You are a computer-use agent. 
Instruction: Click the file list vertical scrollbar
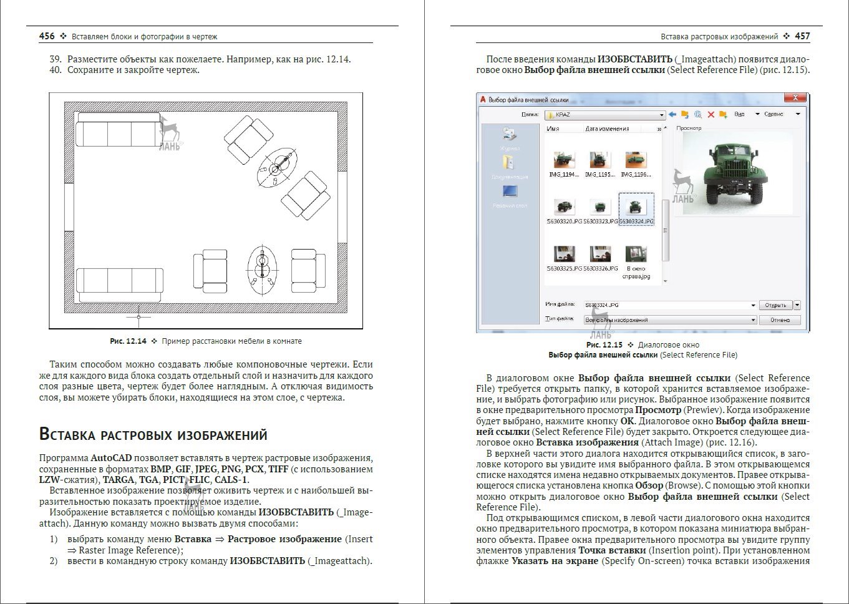click(x=665, y=231)
